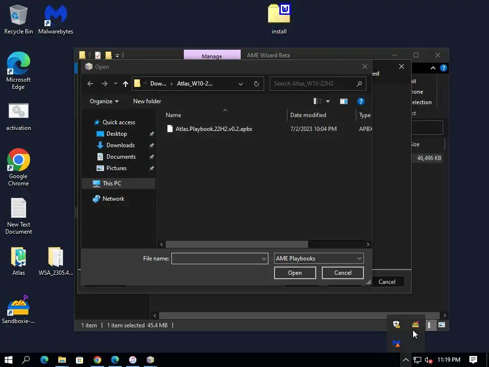Open the notification center icon
Viewport: 489px width, 367px height.
(473, 360)
